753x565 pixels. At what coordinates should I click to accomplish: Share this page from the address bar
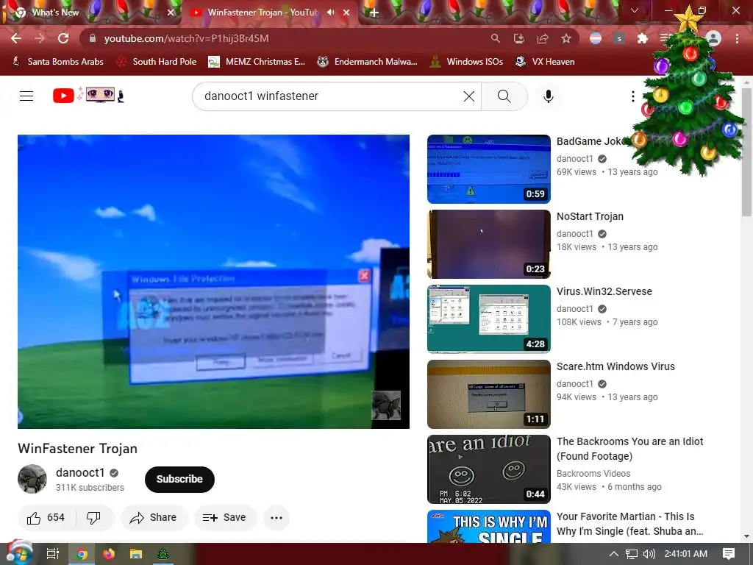click(543, 38)
